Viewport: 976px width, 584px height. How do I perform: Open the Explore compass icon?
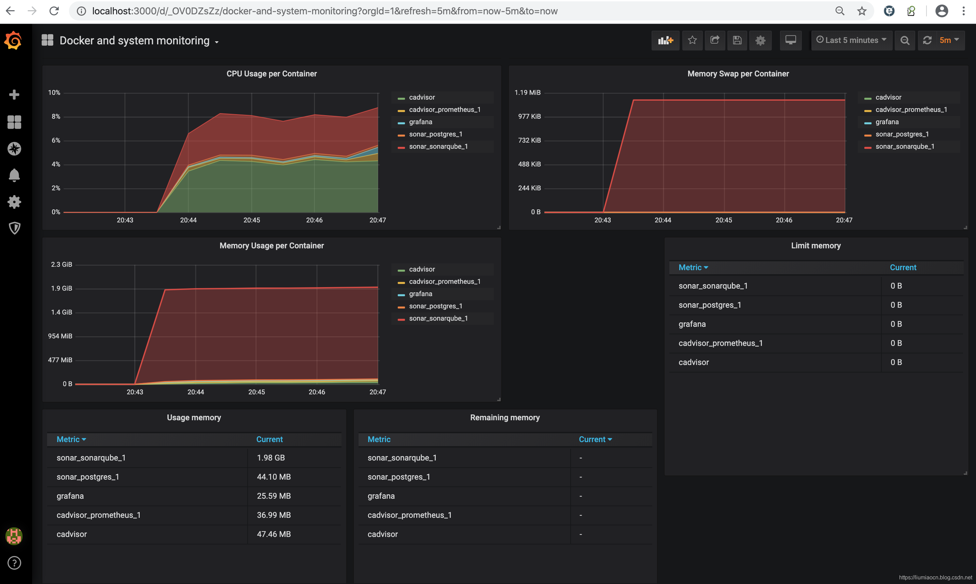14,149
